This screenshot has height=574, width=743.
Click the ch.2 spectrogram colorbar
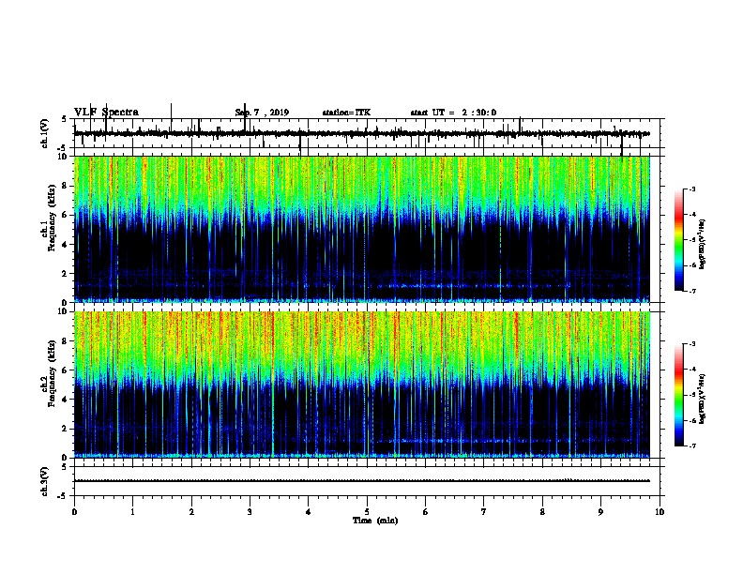679,395
